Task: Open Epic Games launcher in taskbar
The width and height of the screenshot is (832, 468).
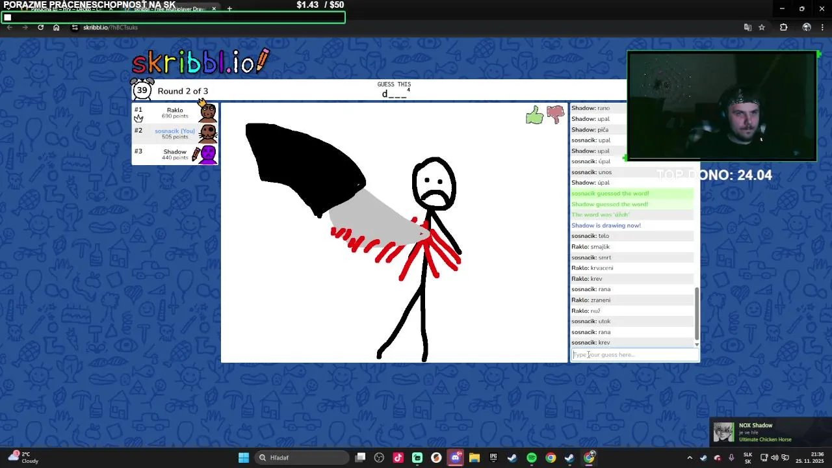Action: [493, 458]
